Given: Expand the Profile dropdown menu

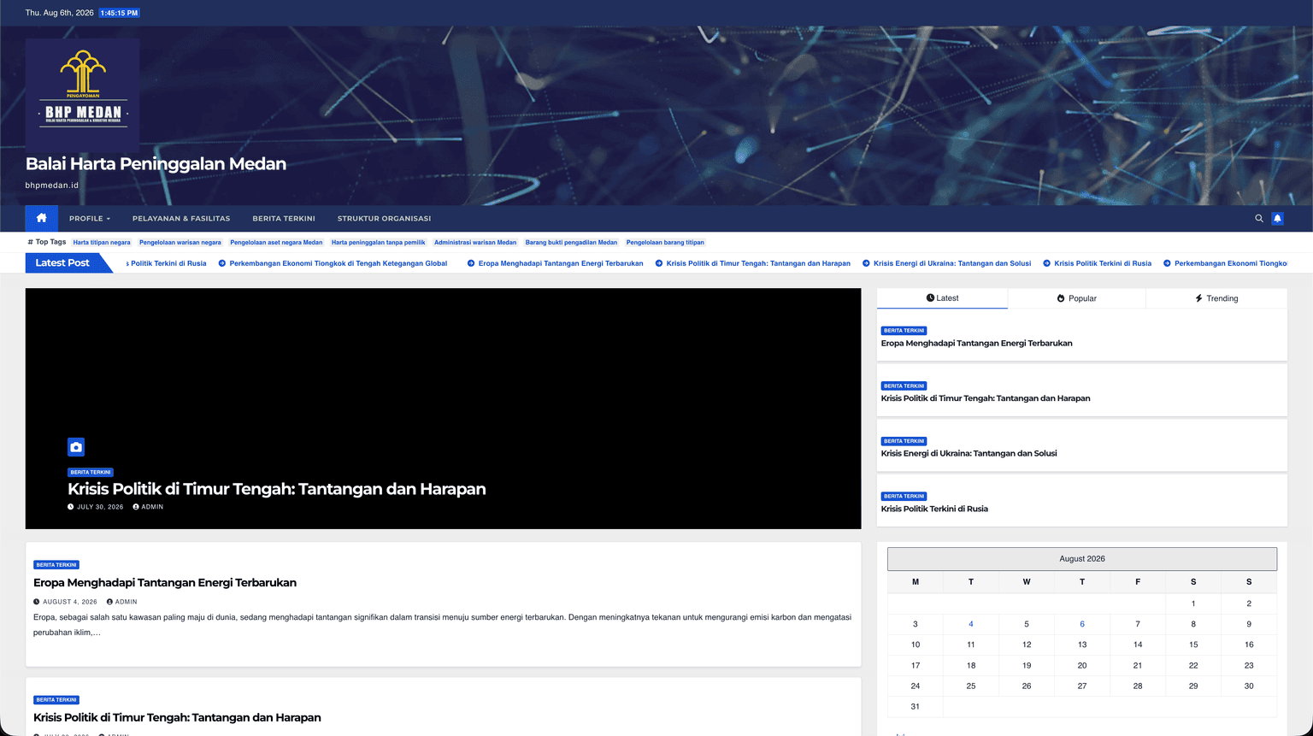Looking at the screenshot, I should point(90,219).
